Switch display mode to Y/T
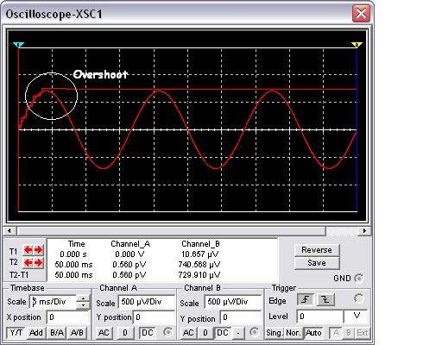Screen dimensions: 442x345 coord(16,333)
